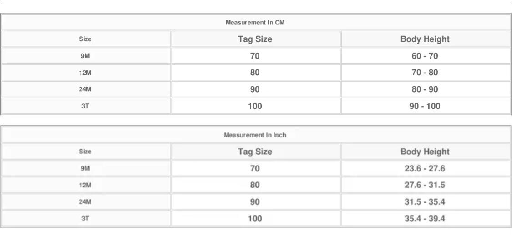Click the 24M size cell in CM table
The width and height of the screenshot is (512, 235).
point(85,89)
